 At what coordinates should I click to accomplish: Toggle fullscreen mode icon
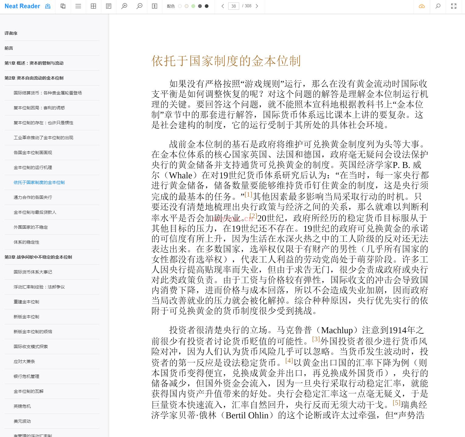[454, 6]
